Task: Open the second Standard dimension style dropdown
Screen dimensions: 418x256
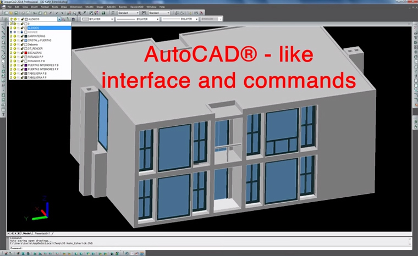Action: point(168,13)
